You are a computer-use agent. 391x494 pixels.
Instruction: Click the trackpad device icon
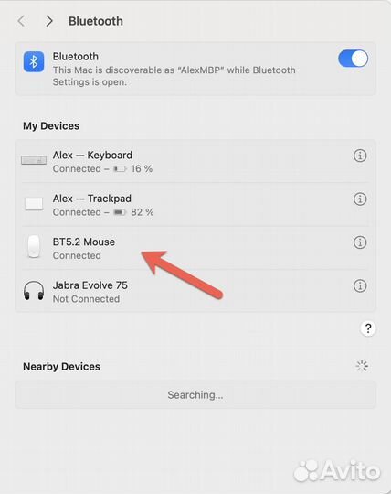click(34, 203)
